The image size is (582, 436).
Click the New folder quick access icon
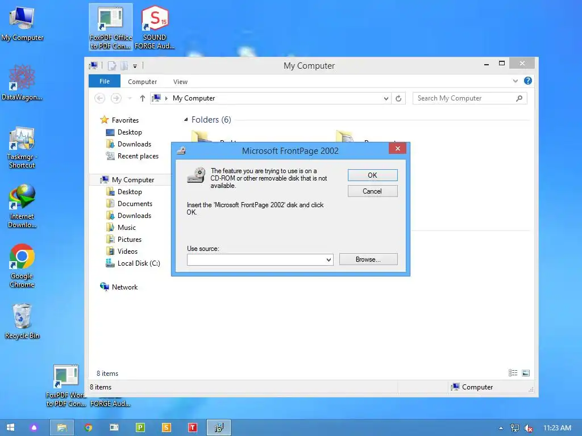pos(124,66)
